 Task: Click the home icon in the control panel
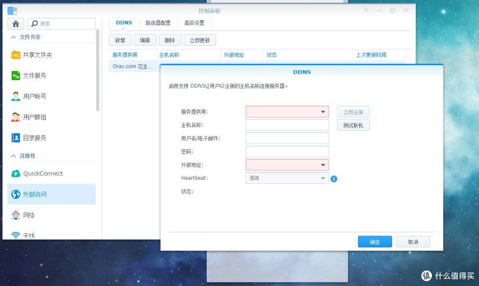coord(16,23)
